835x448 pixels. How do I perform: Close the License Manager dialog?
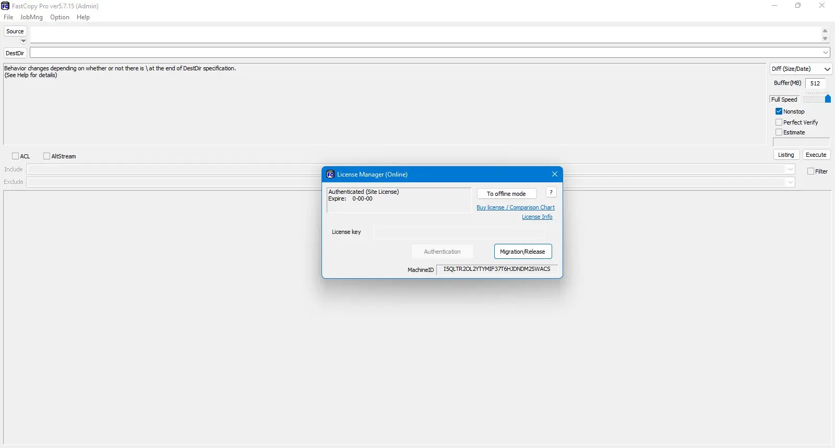click(555, 174)
